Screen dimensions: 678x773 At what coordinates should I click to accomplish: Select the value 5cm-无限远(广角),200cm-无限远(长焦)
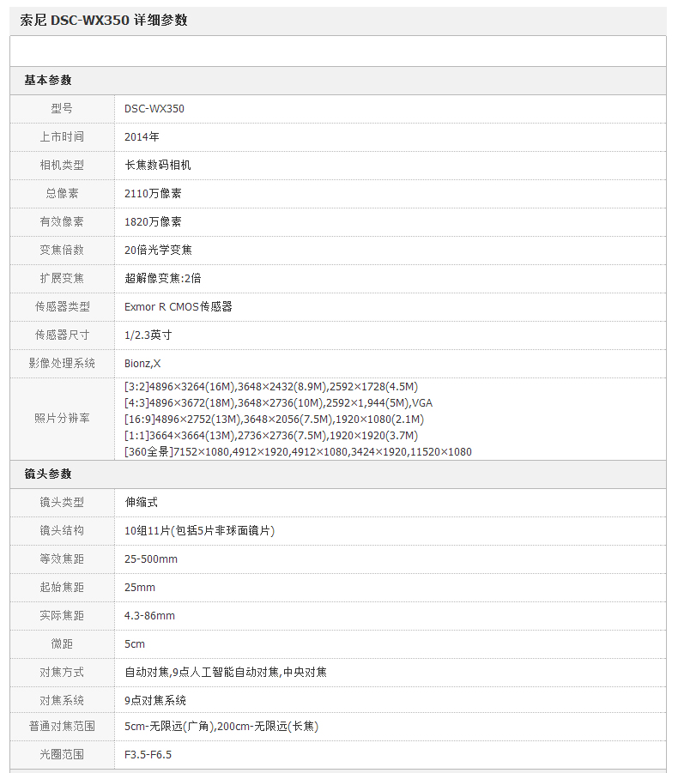click(221, 726)
